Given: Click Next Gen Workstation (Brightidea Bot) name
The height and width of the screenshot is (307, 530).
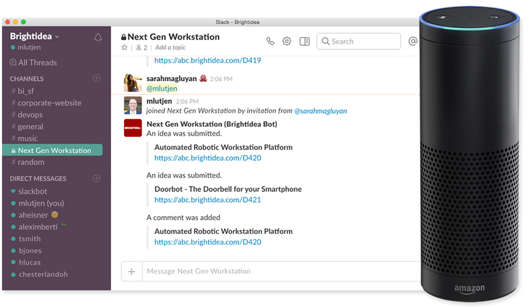Looking at the screenshot, I should pyautogui.click(x=212, y=124).
